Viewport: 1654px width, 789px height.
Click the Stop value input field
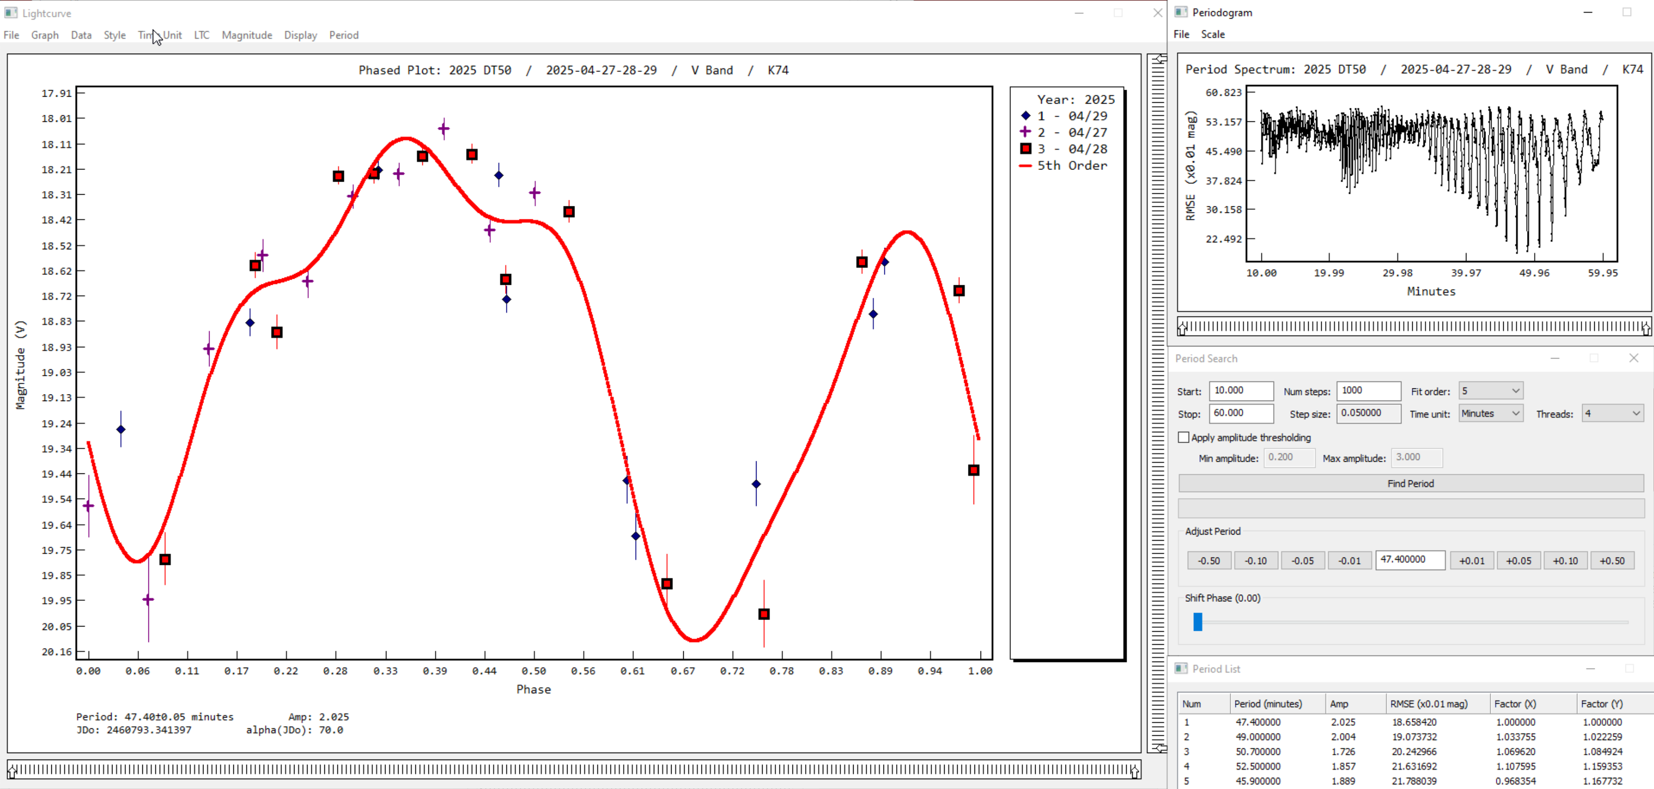(x=1241, y=413)
